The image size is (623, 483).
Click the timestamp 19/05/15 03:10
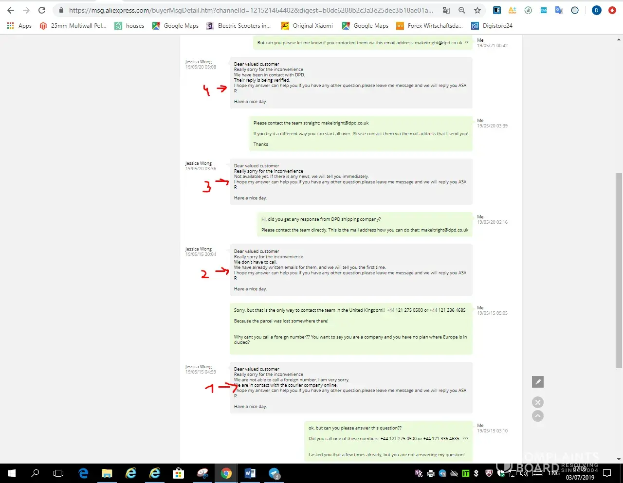tap(493, 431)
